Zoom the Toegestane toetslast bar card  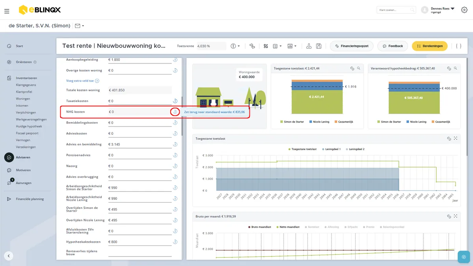(x=359, y=68)
